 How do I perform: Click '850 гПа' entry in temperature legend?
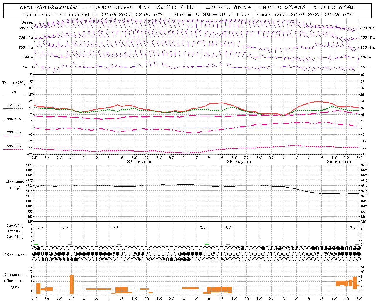click(x=14, y=119)
